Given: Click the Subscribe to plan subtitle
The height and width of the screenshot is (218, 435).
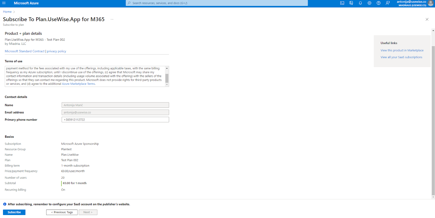Looking at the screenshot, I should (x=13, y=25).
